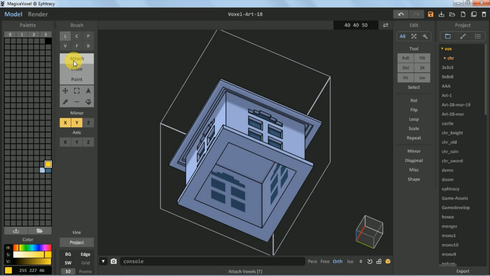The height and width of the screenshot is (276, 490).
Task: Load a palette with the folder icon
Action: click(39, 231)
